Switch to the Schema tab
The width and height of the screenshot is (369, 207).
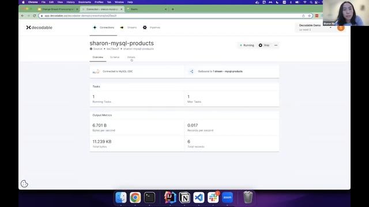click(x=115, y=57)
